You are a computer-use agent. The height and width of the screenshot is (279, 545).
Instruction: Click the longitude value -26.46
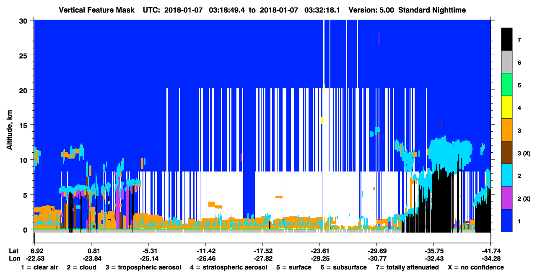(x=205, y=258)
